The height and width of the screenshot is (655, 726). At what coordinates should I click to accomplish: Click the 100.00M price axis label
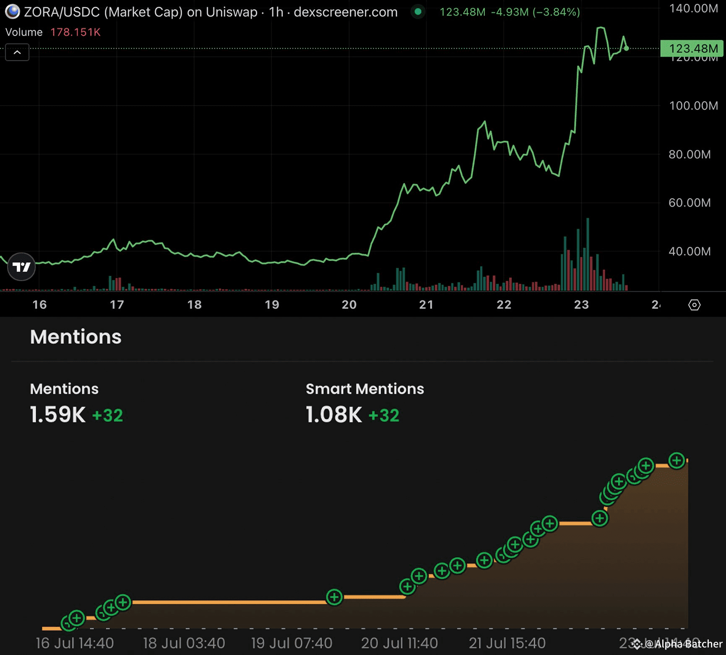[x=693, y=106]
